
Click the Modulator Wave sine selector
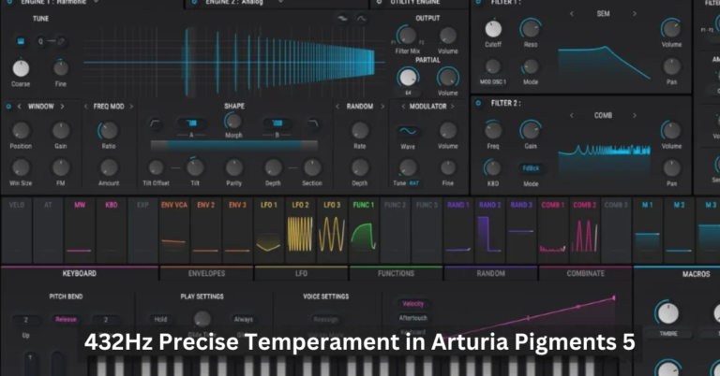tap(408, 132)
